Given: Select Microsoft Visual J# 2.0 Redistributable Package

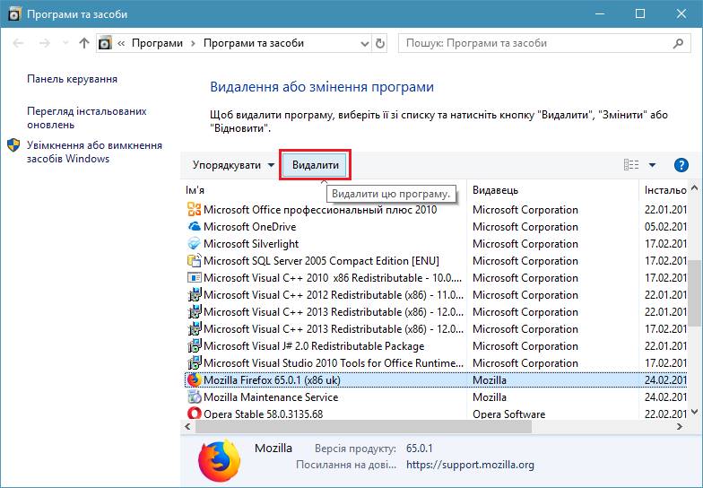Looking at the screenshot, I should click(x=314, y=346).
